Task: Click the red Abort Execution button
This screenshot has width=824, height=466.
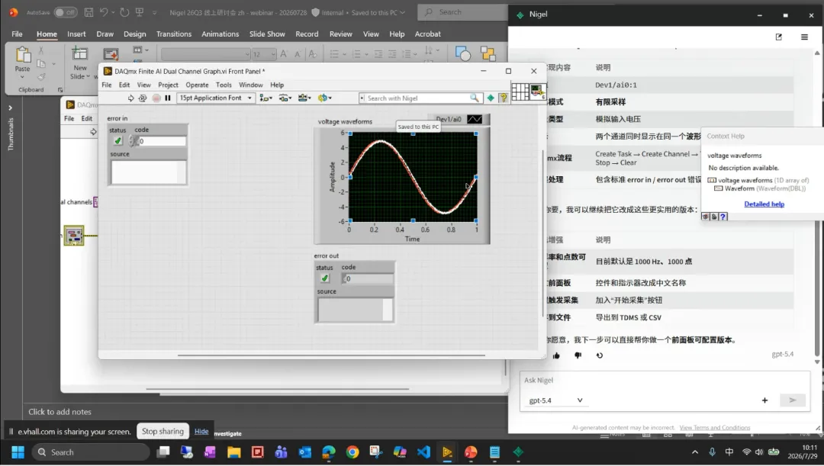Action: point(156,98)
